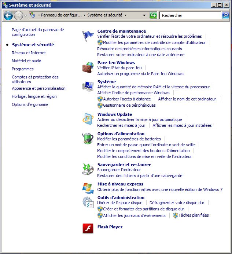The width and height of the screenshot is (232, 254).
Task: Click the shield icon beside Afficher les journaux d'événements
Action: point(100,216)
